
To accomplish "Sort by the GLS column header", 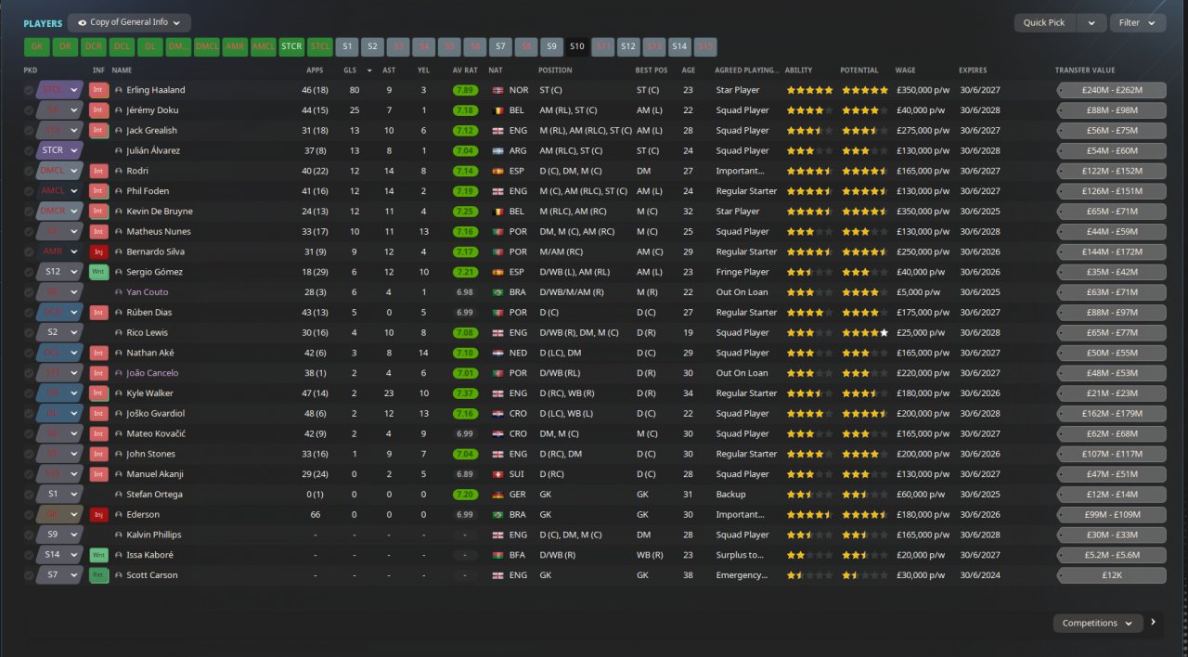I will tap(349, 71).
